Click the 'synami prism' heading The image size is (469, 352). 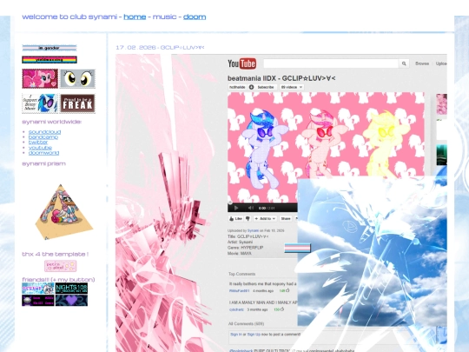43,163
